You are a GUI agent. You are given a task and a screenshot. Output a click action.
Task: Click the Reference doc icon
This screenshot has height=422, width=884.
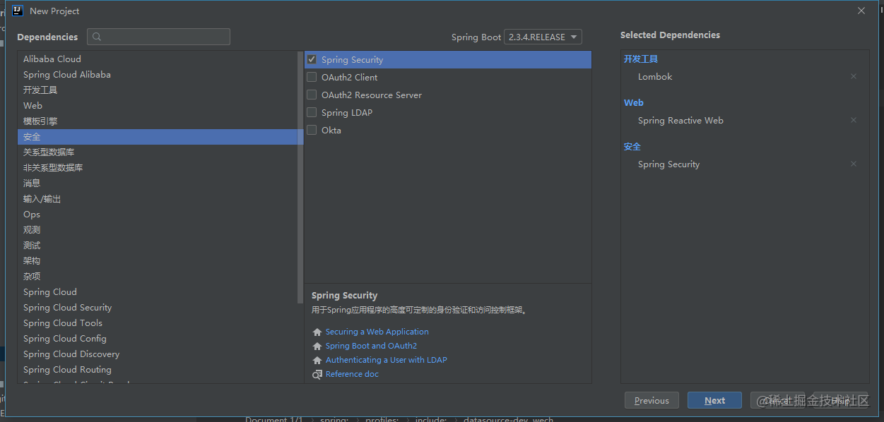[x=317, y=375]
